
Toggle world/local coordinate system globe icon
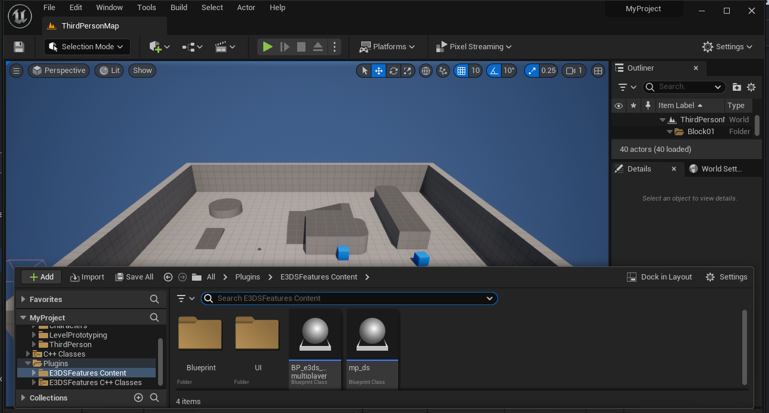pos(426,71)
